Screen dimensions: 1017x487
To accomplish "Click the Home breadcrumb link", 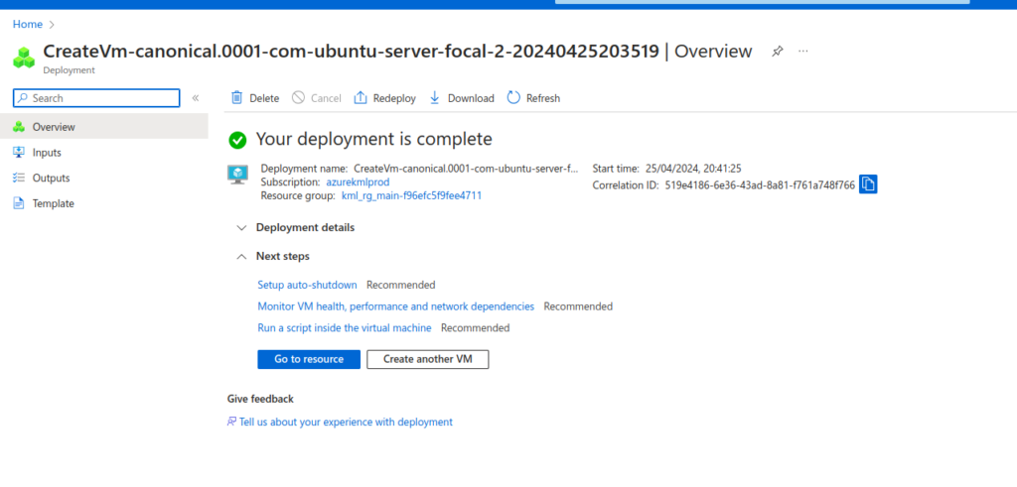I will click(27, 24).
